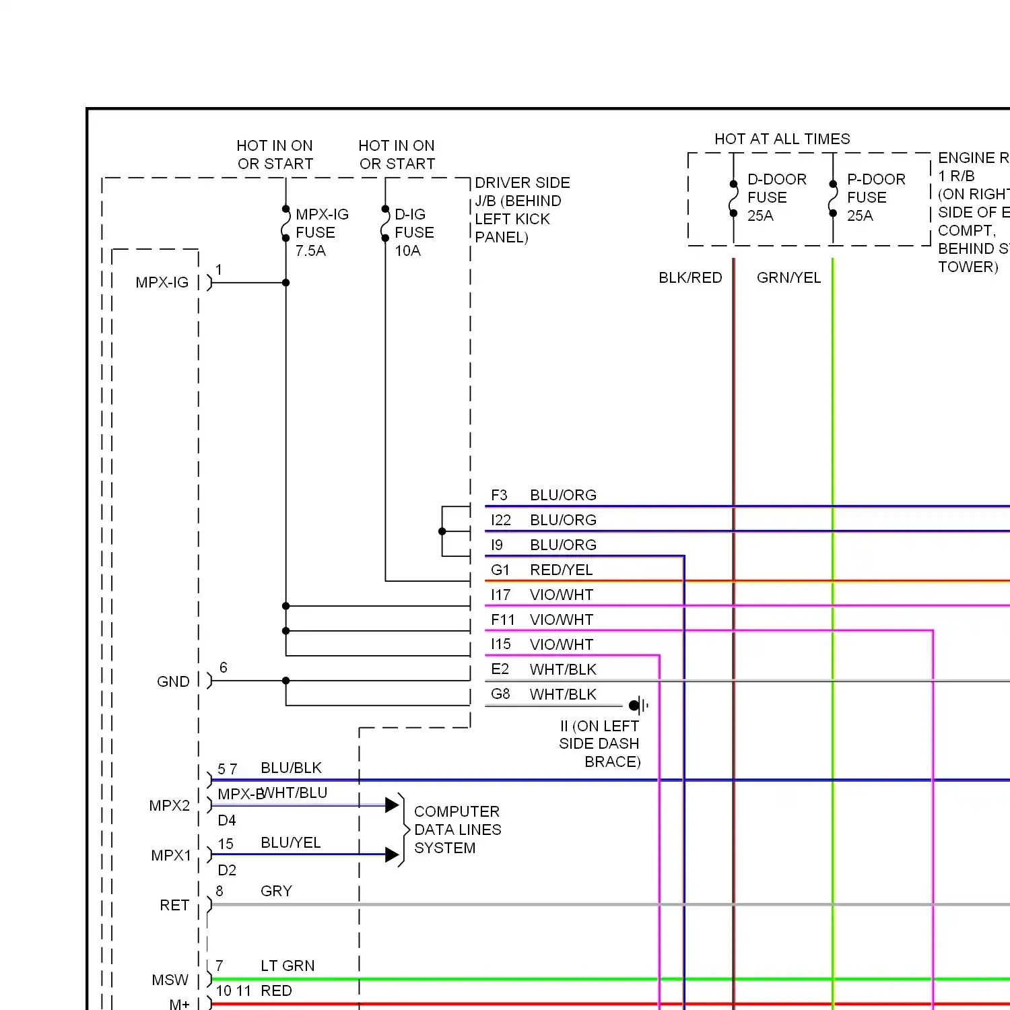Select the BLU/BLK wire label
1010x1010 pixels.
292,768
